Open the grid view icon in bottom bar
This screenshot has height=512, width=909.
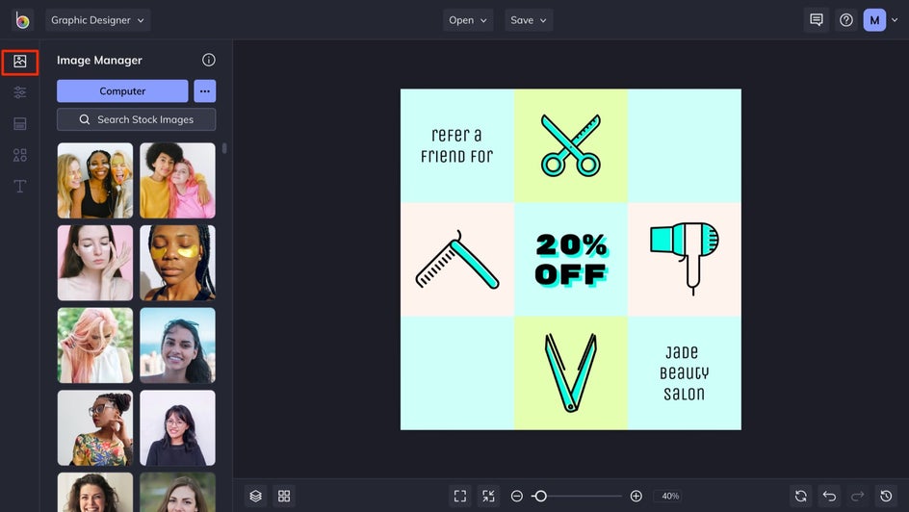[x=284, y=496]
